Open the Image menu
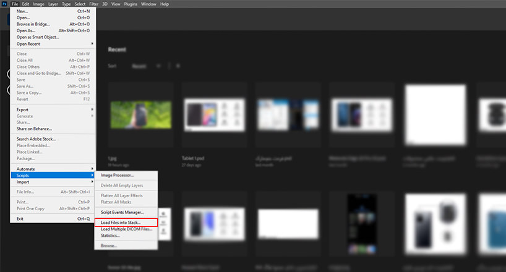 coord(38,4)
